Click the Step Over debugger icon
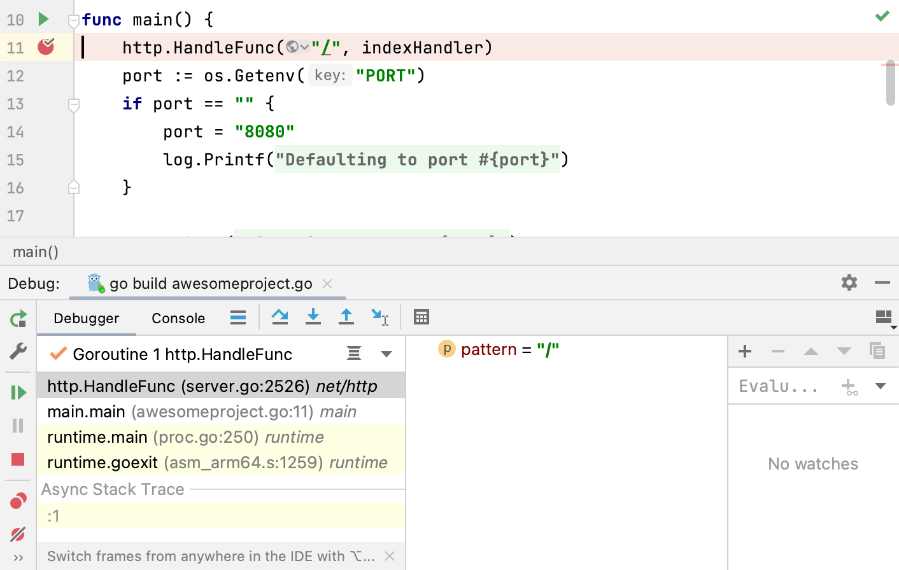 280,317
